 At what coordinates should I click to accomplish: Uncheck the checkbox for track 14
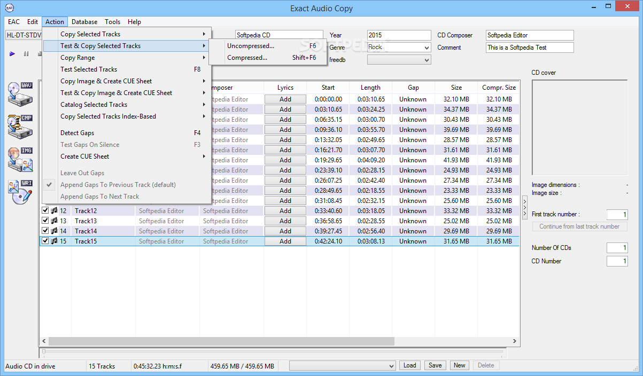coord(45,231)
